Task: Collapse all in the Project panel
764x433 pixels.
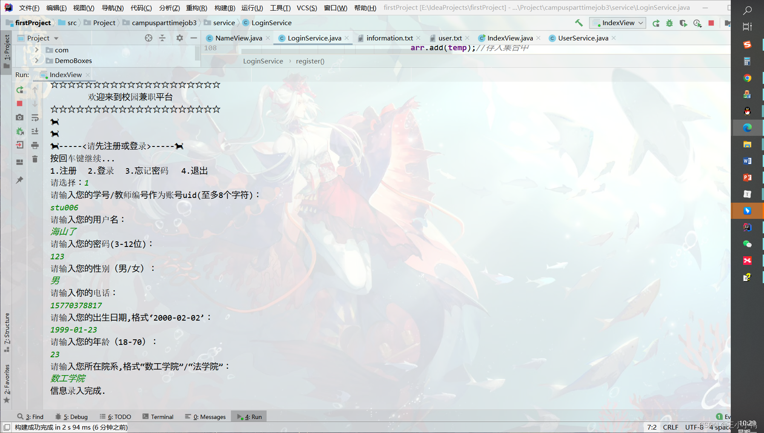Action: pos(162,38)
